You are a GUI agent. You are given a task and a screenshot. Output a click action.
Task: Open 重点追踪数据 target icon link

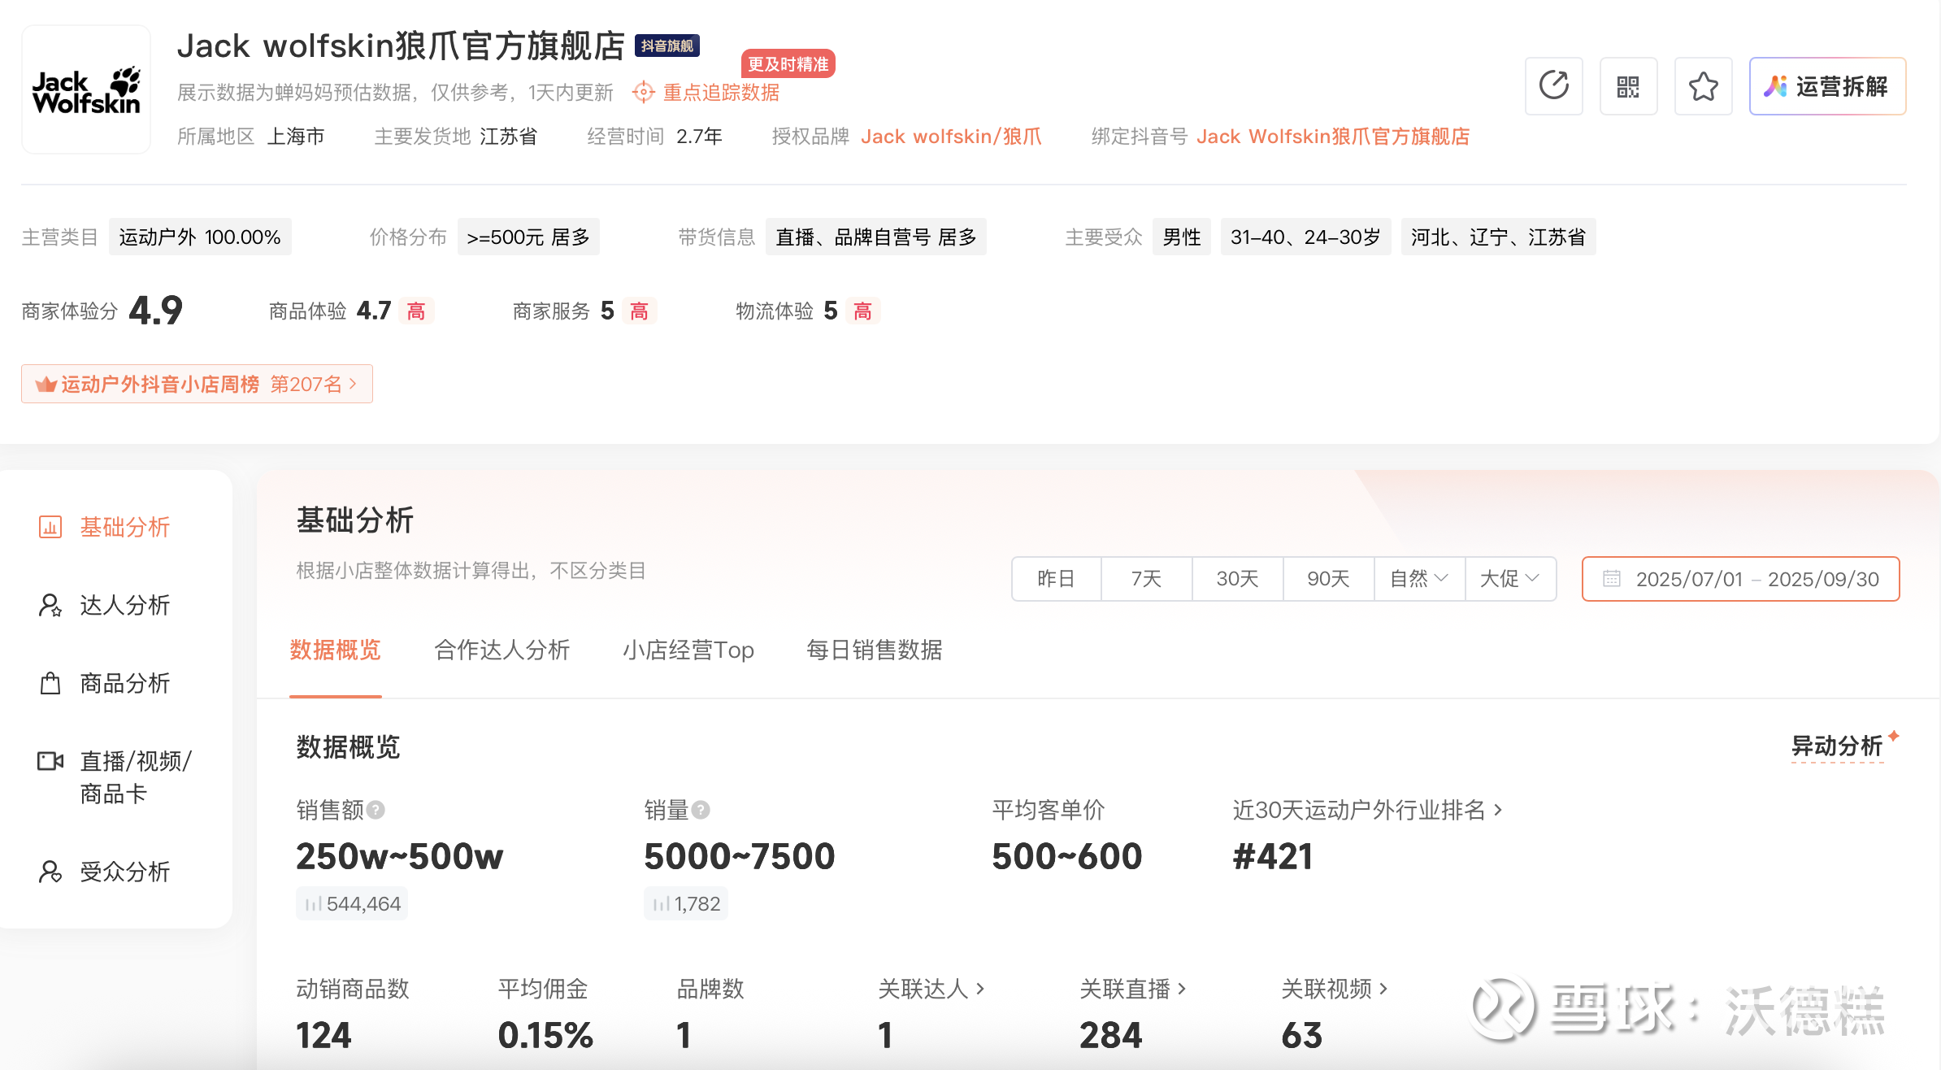click(643, 92)
